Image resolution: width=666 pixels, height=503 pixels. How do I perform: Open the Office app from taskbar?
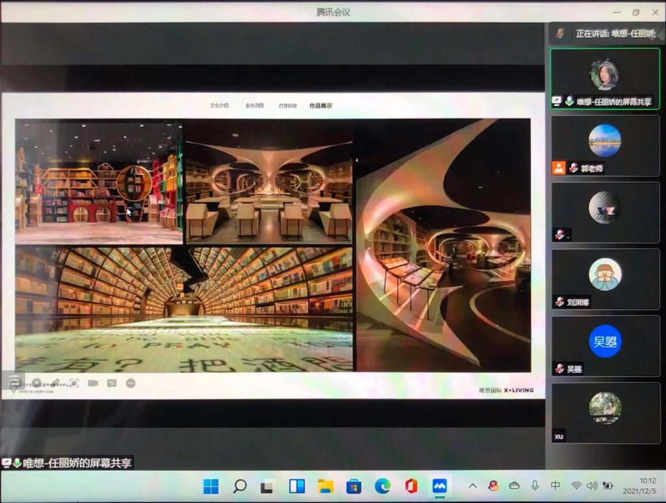[x=411, y=486]
